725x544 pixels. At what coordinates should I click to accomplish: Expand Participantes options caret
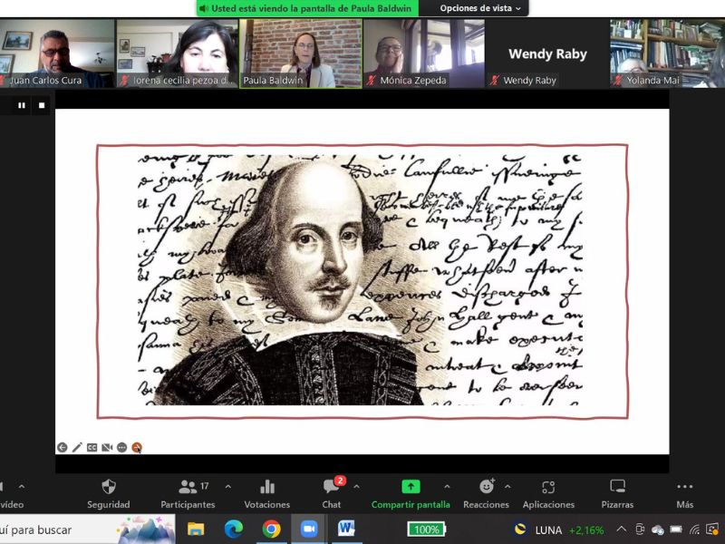click(x=228, y=487)
